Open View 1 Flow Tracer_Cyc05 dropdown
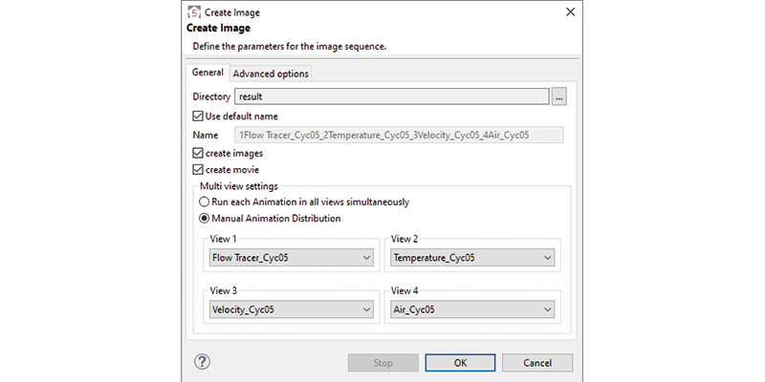This screenshot has width=765, height=382. click(x=292, y=258)
